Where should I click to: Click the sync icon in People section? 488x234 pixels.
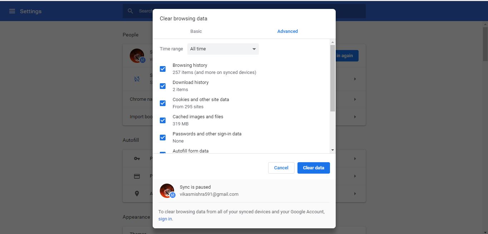click(x=137, y=79)
